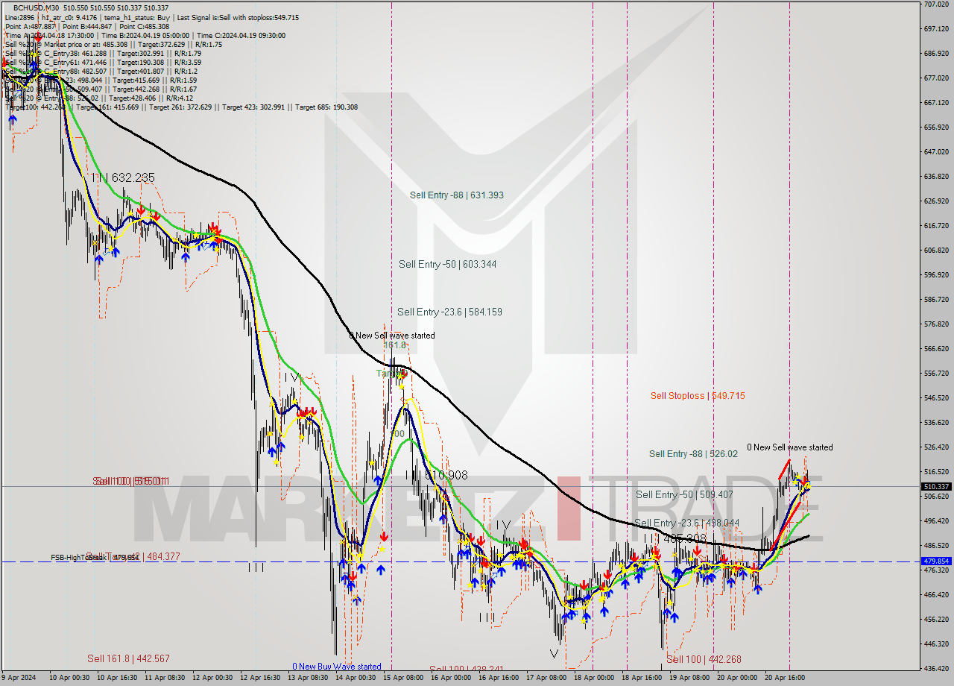Click the BCHUSD,M30 chart title text
The width and height of the screenshot is (954, 686).
pyautogui.click(x=36, y=7)
